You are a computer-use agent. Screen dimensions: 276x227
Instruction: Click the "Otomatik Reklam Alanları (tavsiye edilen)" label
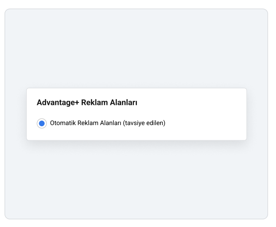click(108, 123)
